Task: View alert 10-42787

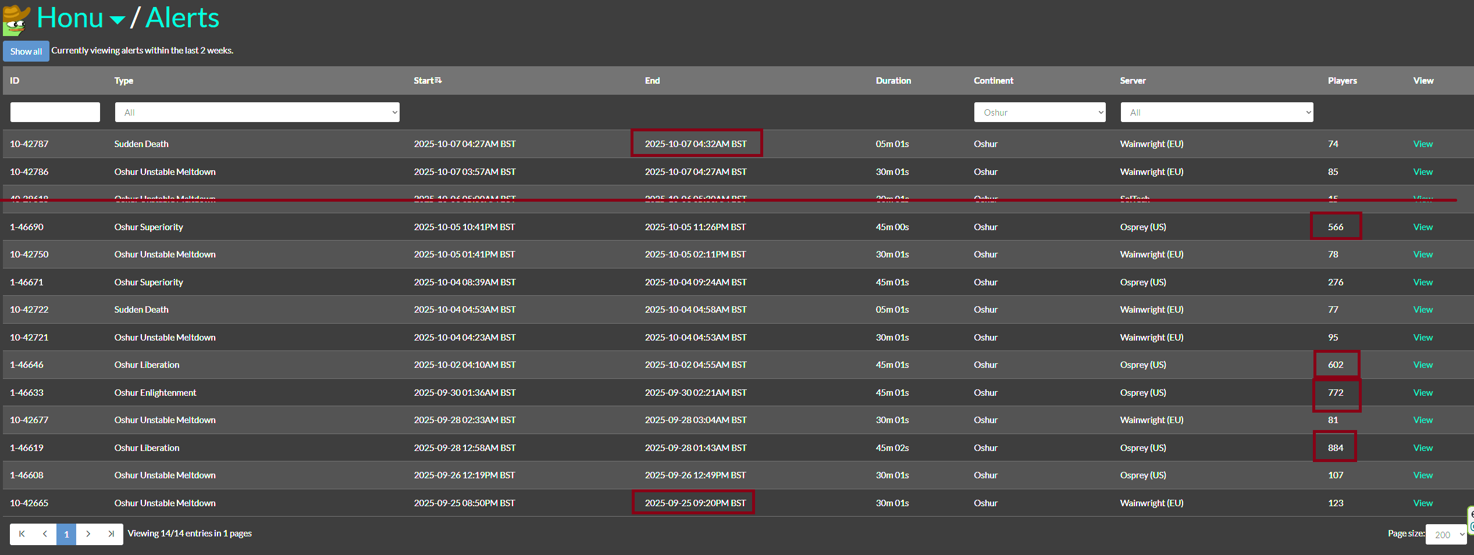Action: (x=1423, y=144)
